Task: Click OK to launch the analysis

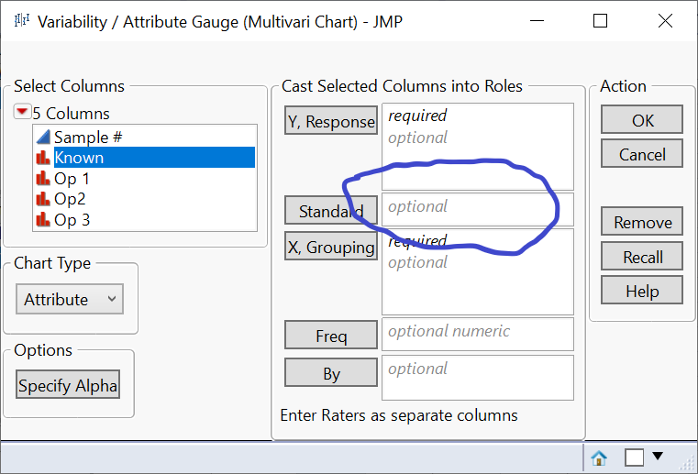Action: tap(642, 120)
